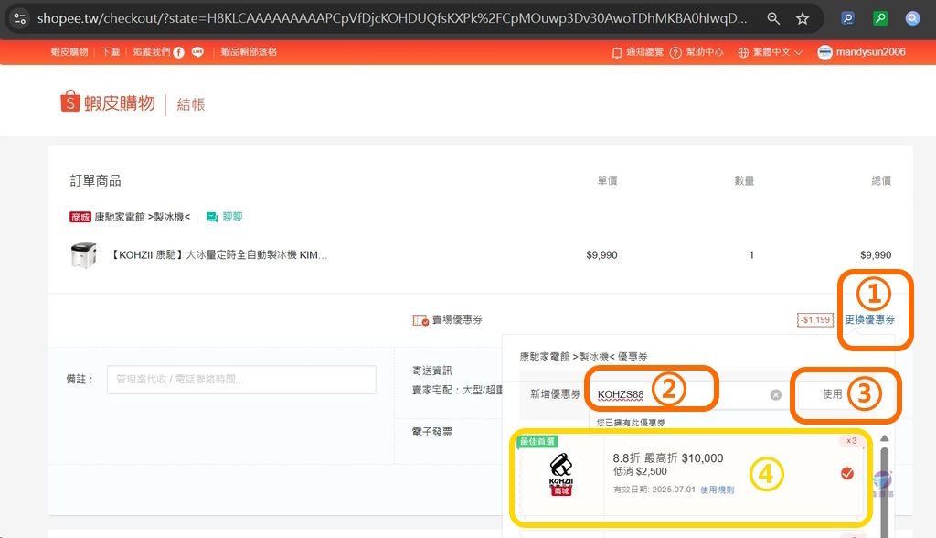Screen dimensions: 936x538
Task: Click the -$1,199 discount tag
Action: [x=815, y=320]
